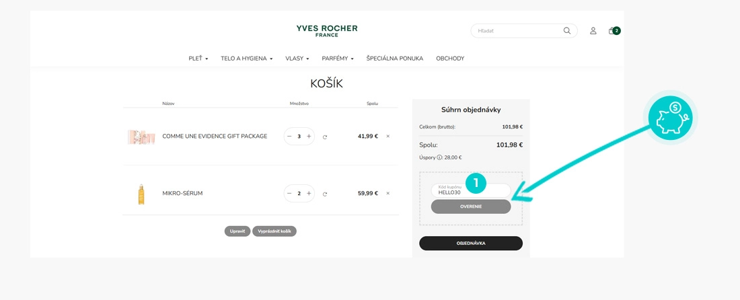The height and width of the screenshot is (300, 740).
Task: Open COMME UNE EVIDENCE GIFT PACKAGE product name
Action: coord(215,137)
